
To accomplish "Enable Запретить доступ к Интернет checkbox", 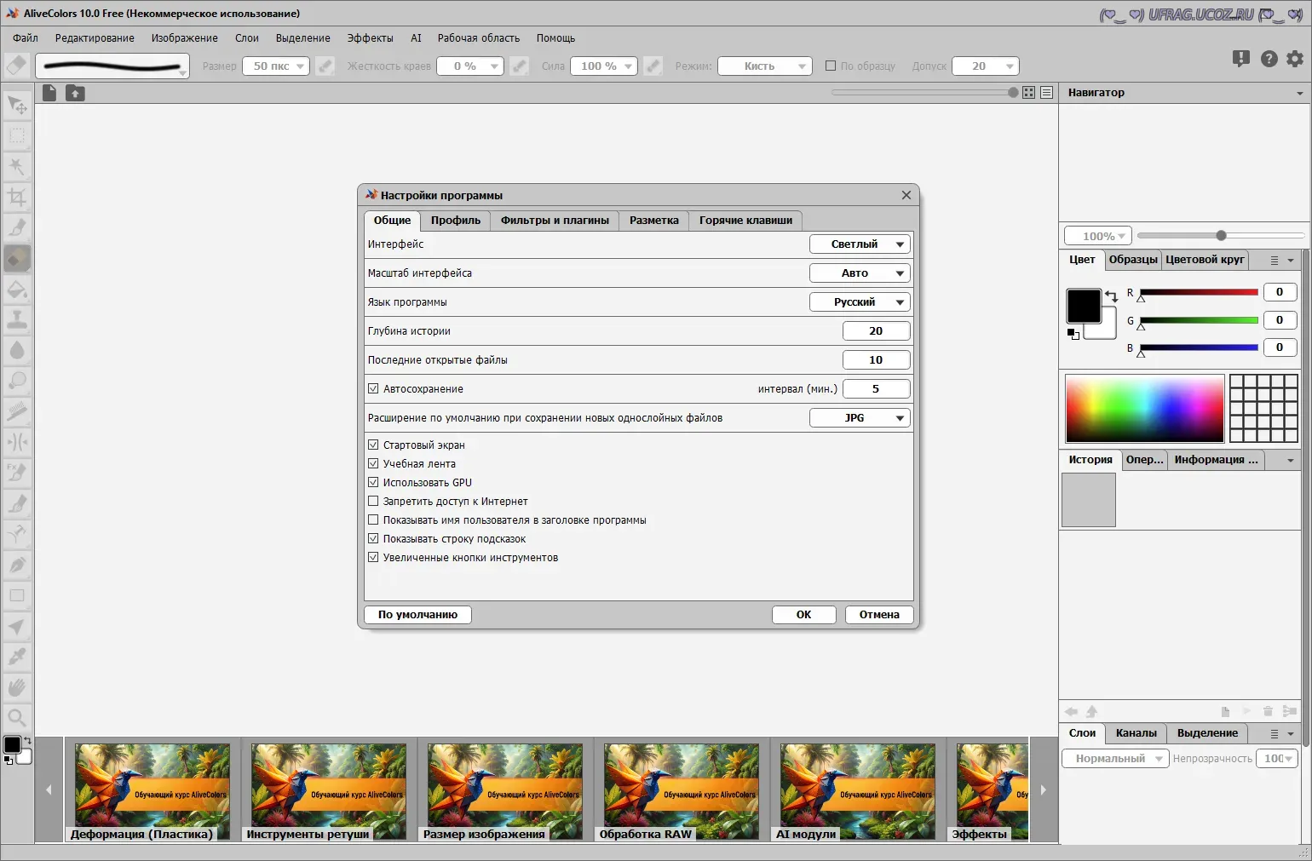I will [373, 502].
